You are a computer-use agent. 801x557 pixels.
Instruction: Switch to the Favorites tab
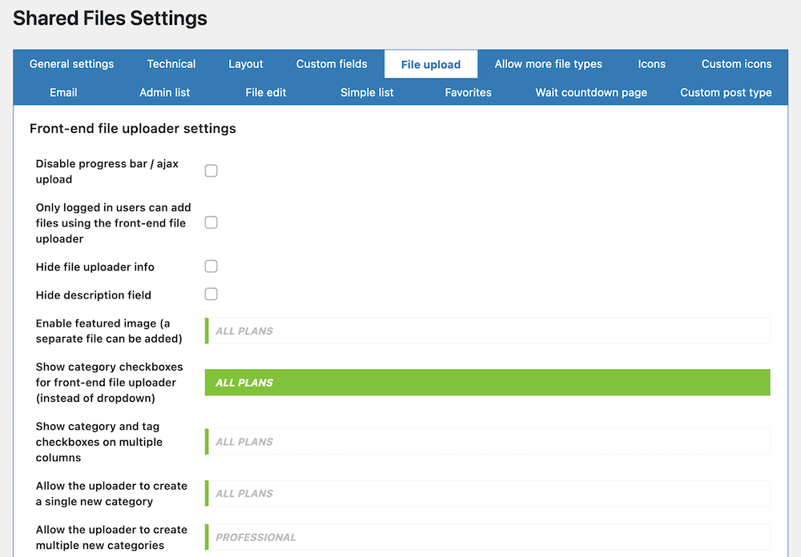(468, 92)
